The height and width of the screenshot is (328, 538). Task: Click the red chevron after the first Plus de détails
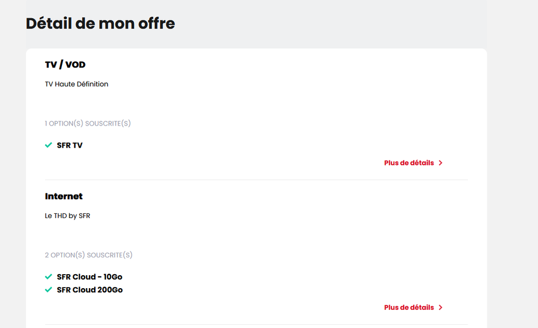click(x=440, y=163)
